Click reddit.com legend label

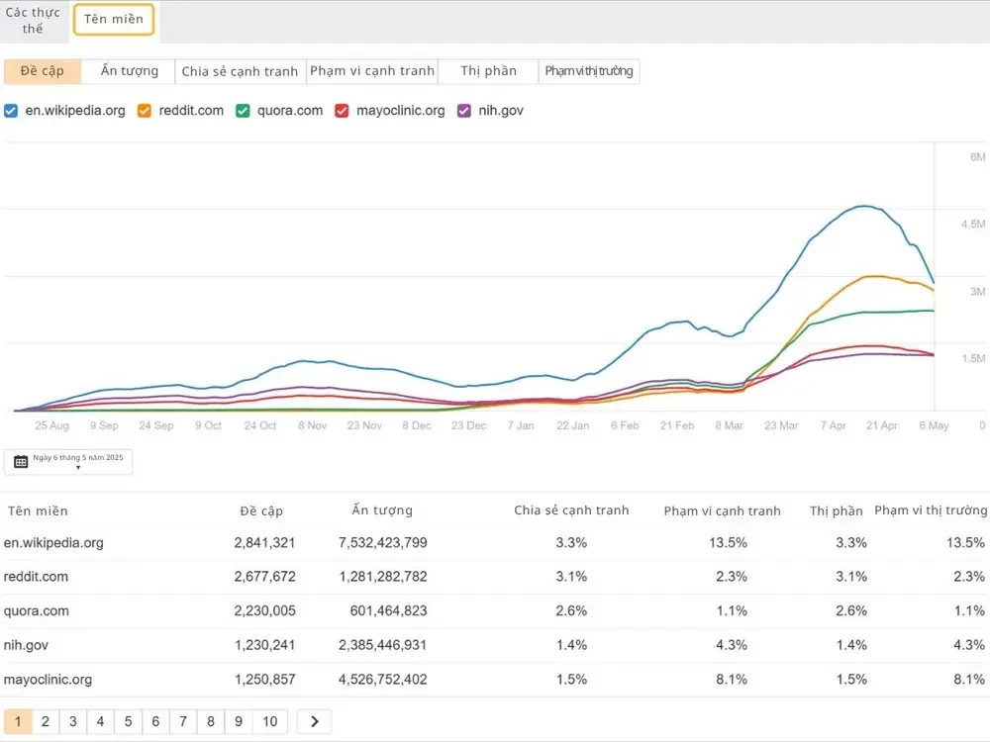191,111
